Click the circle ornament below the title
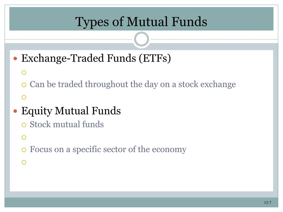This screenshot has width=283, height=212. (141, 39)
